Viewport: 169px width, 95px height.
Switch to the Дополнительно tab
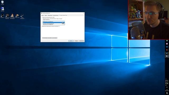click(56, 15)
